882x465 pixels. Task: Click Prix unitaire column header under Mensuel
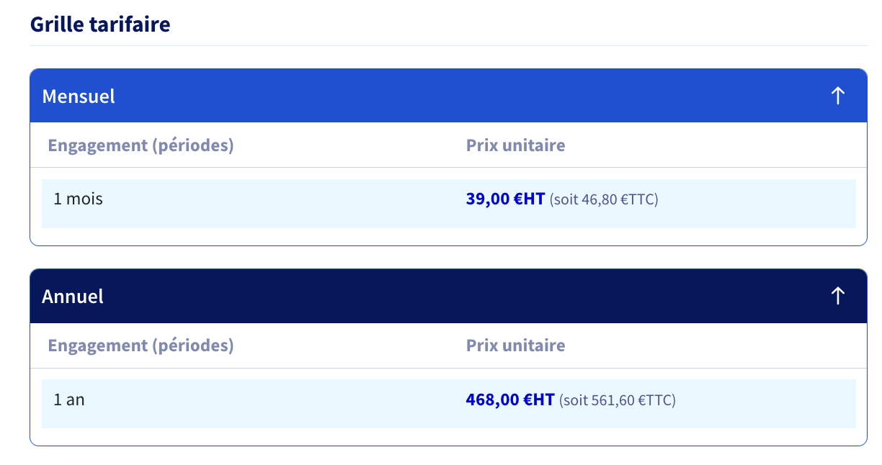(515, 145)
